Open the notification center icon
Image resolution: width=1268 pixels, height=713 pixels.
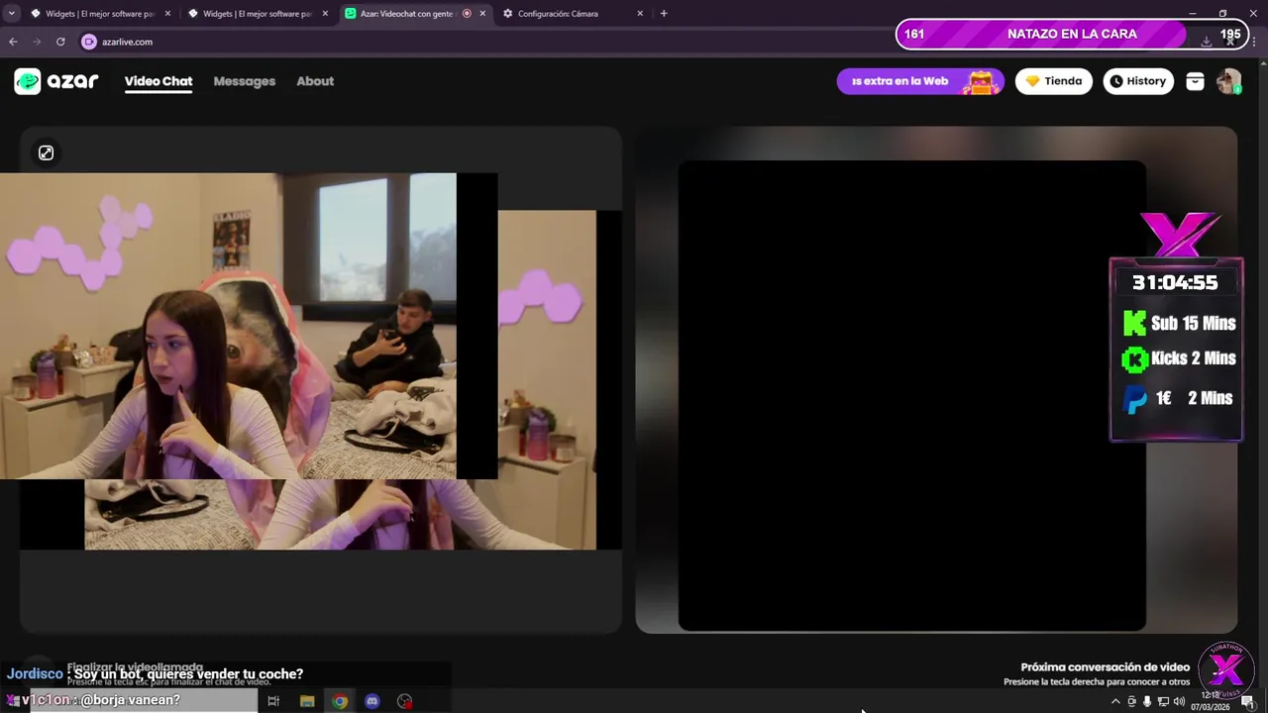1247,702
